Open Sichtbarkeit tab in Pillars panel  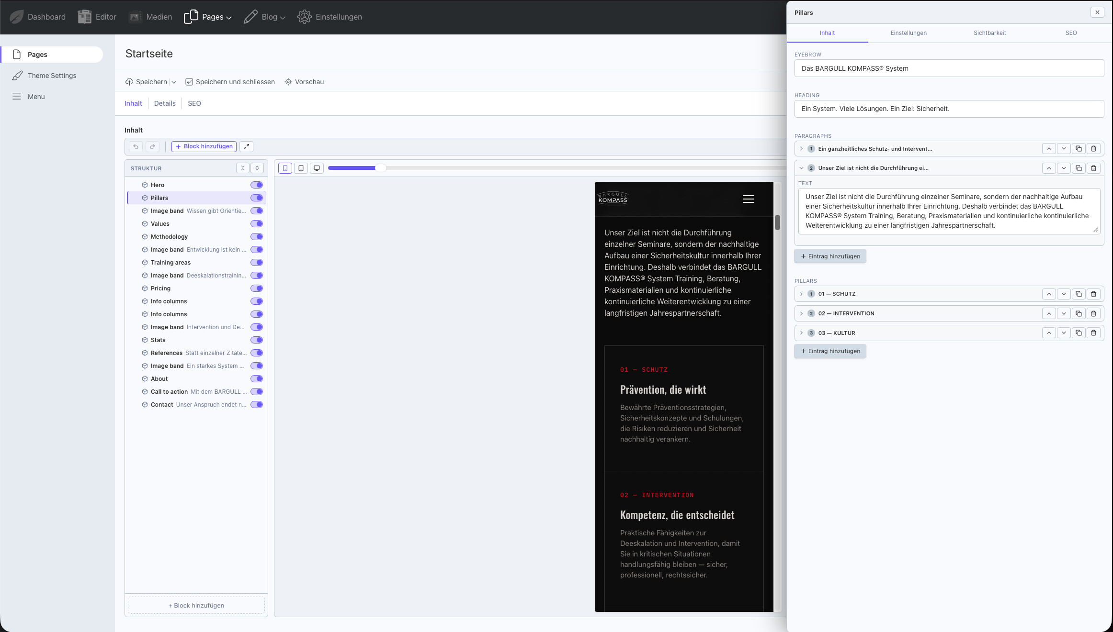[989, 33]
